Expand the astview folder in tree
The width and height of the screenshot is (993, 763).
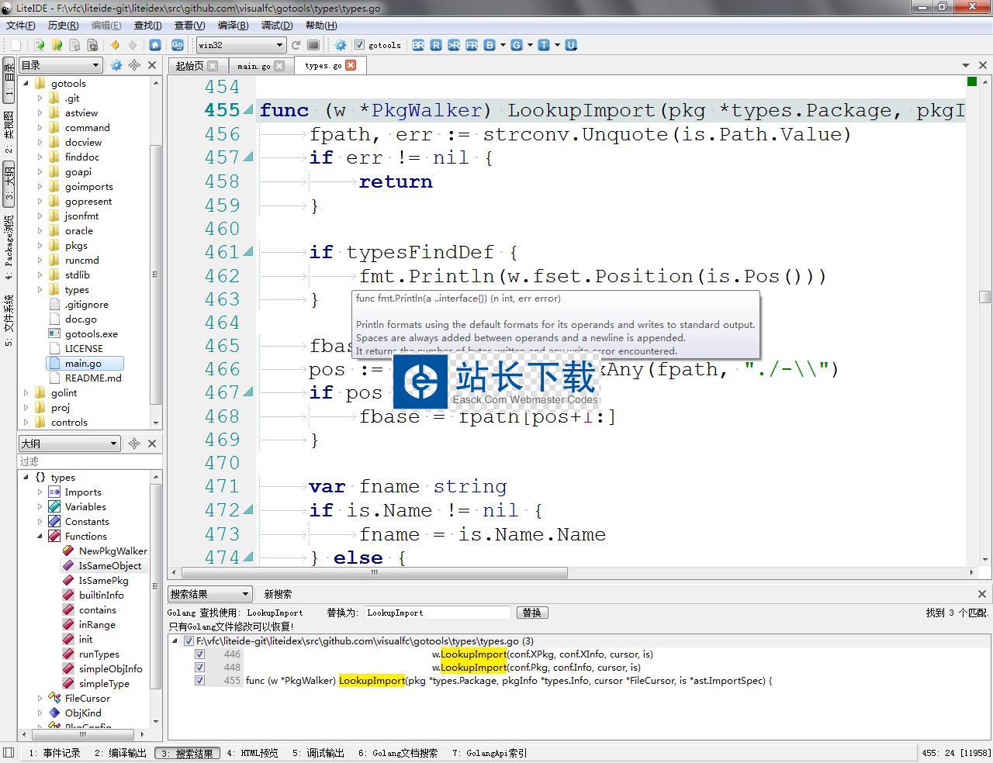[40, 113]
